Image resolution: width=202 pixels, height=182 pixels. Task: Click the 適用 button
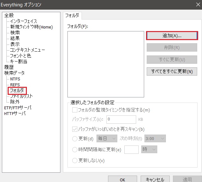[187, 179]
